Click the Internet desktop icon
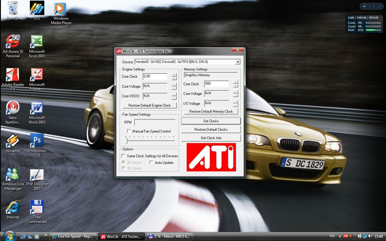 [x=13, y=209]
